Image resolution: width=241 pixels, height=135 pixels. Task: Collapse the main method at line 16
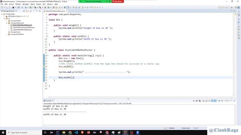48,55
